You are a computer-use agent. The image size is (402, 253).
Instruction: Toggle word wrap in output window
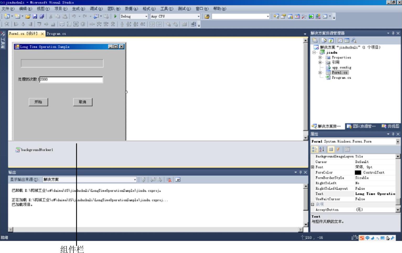coord(178,180)
